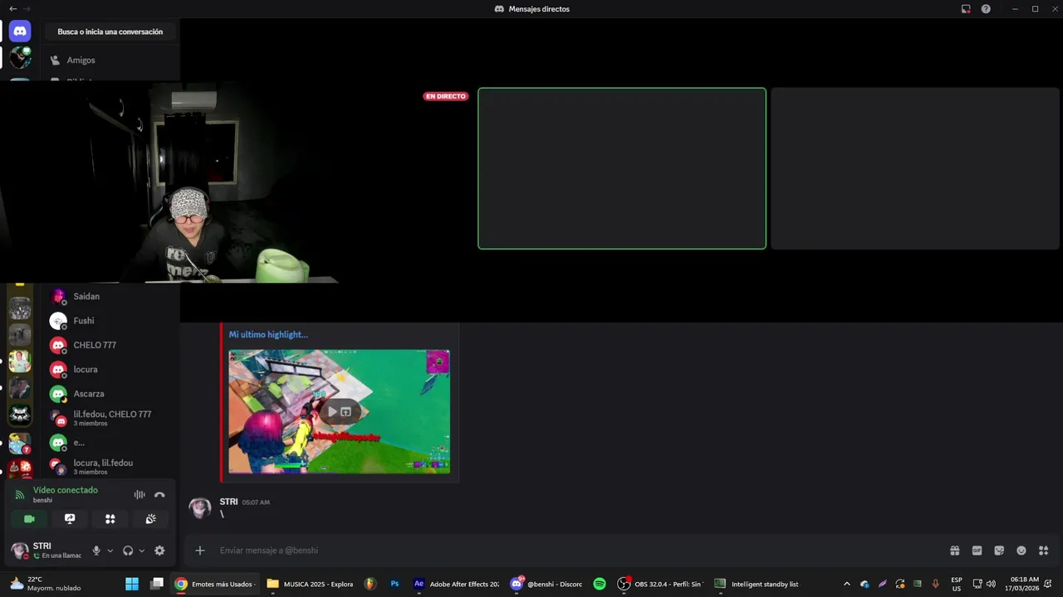Image resolution: width=1063 pixels, height=597 pixels.
Task: Open the DM with CHELO 777
Action: pos(111,345)
